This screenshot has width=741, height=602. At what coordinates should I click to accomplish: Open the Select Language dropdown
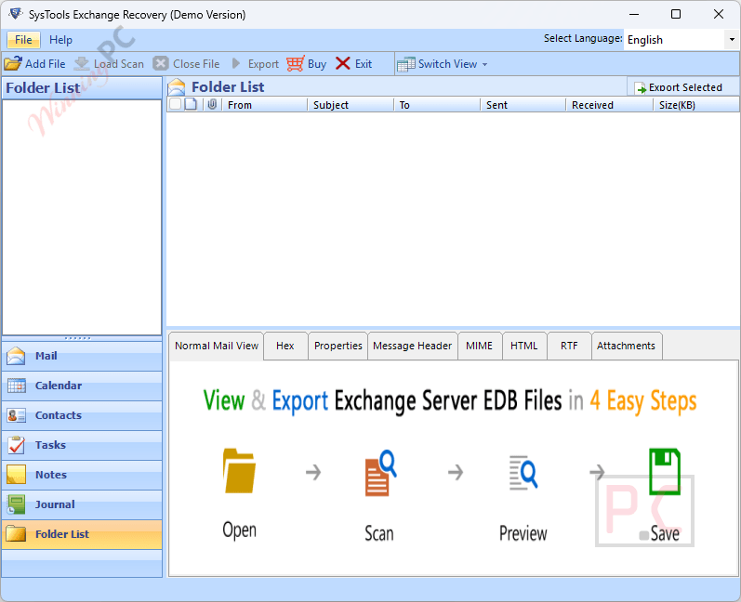tap(732, 40)
